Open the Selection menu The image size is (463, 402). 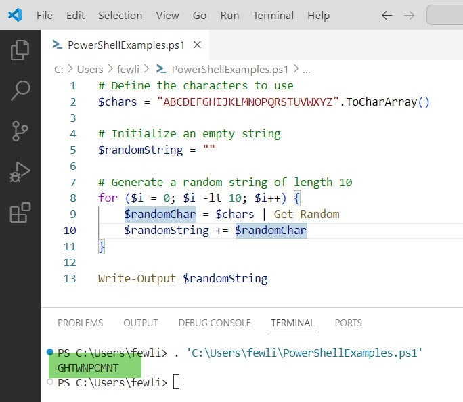[x=120, y=16]
